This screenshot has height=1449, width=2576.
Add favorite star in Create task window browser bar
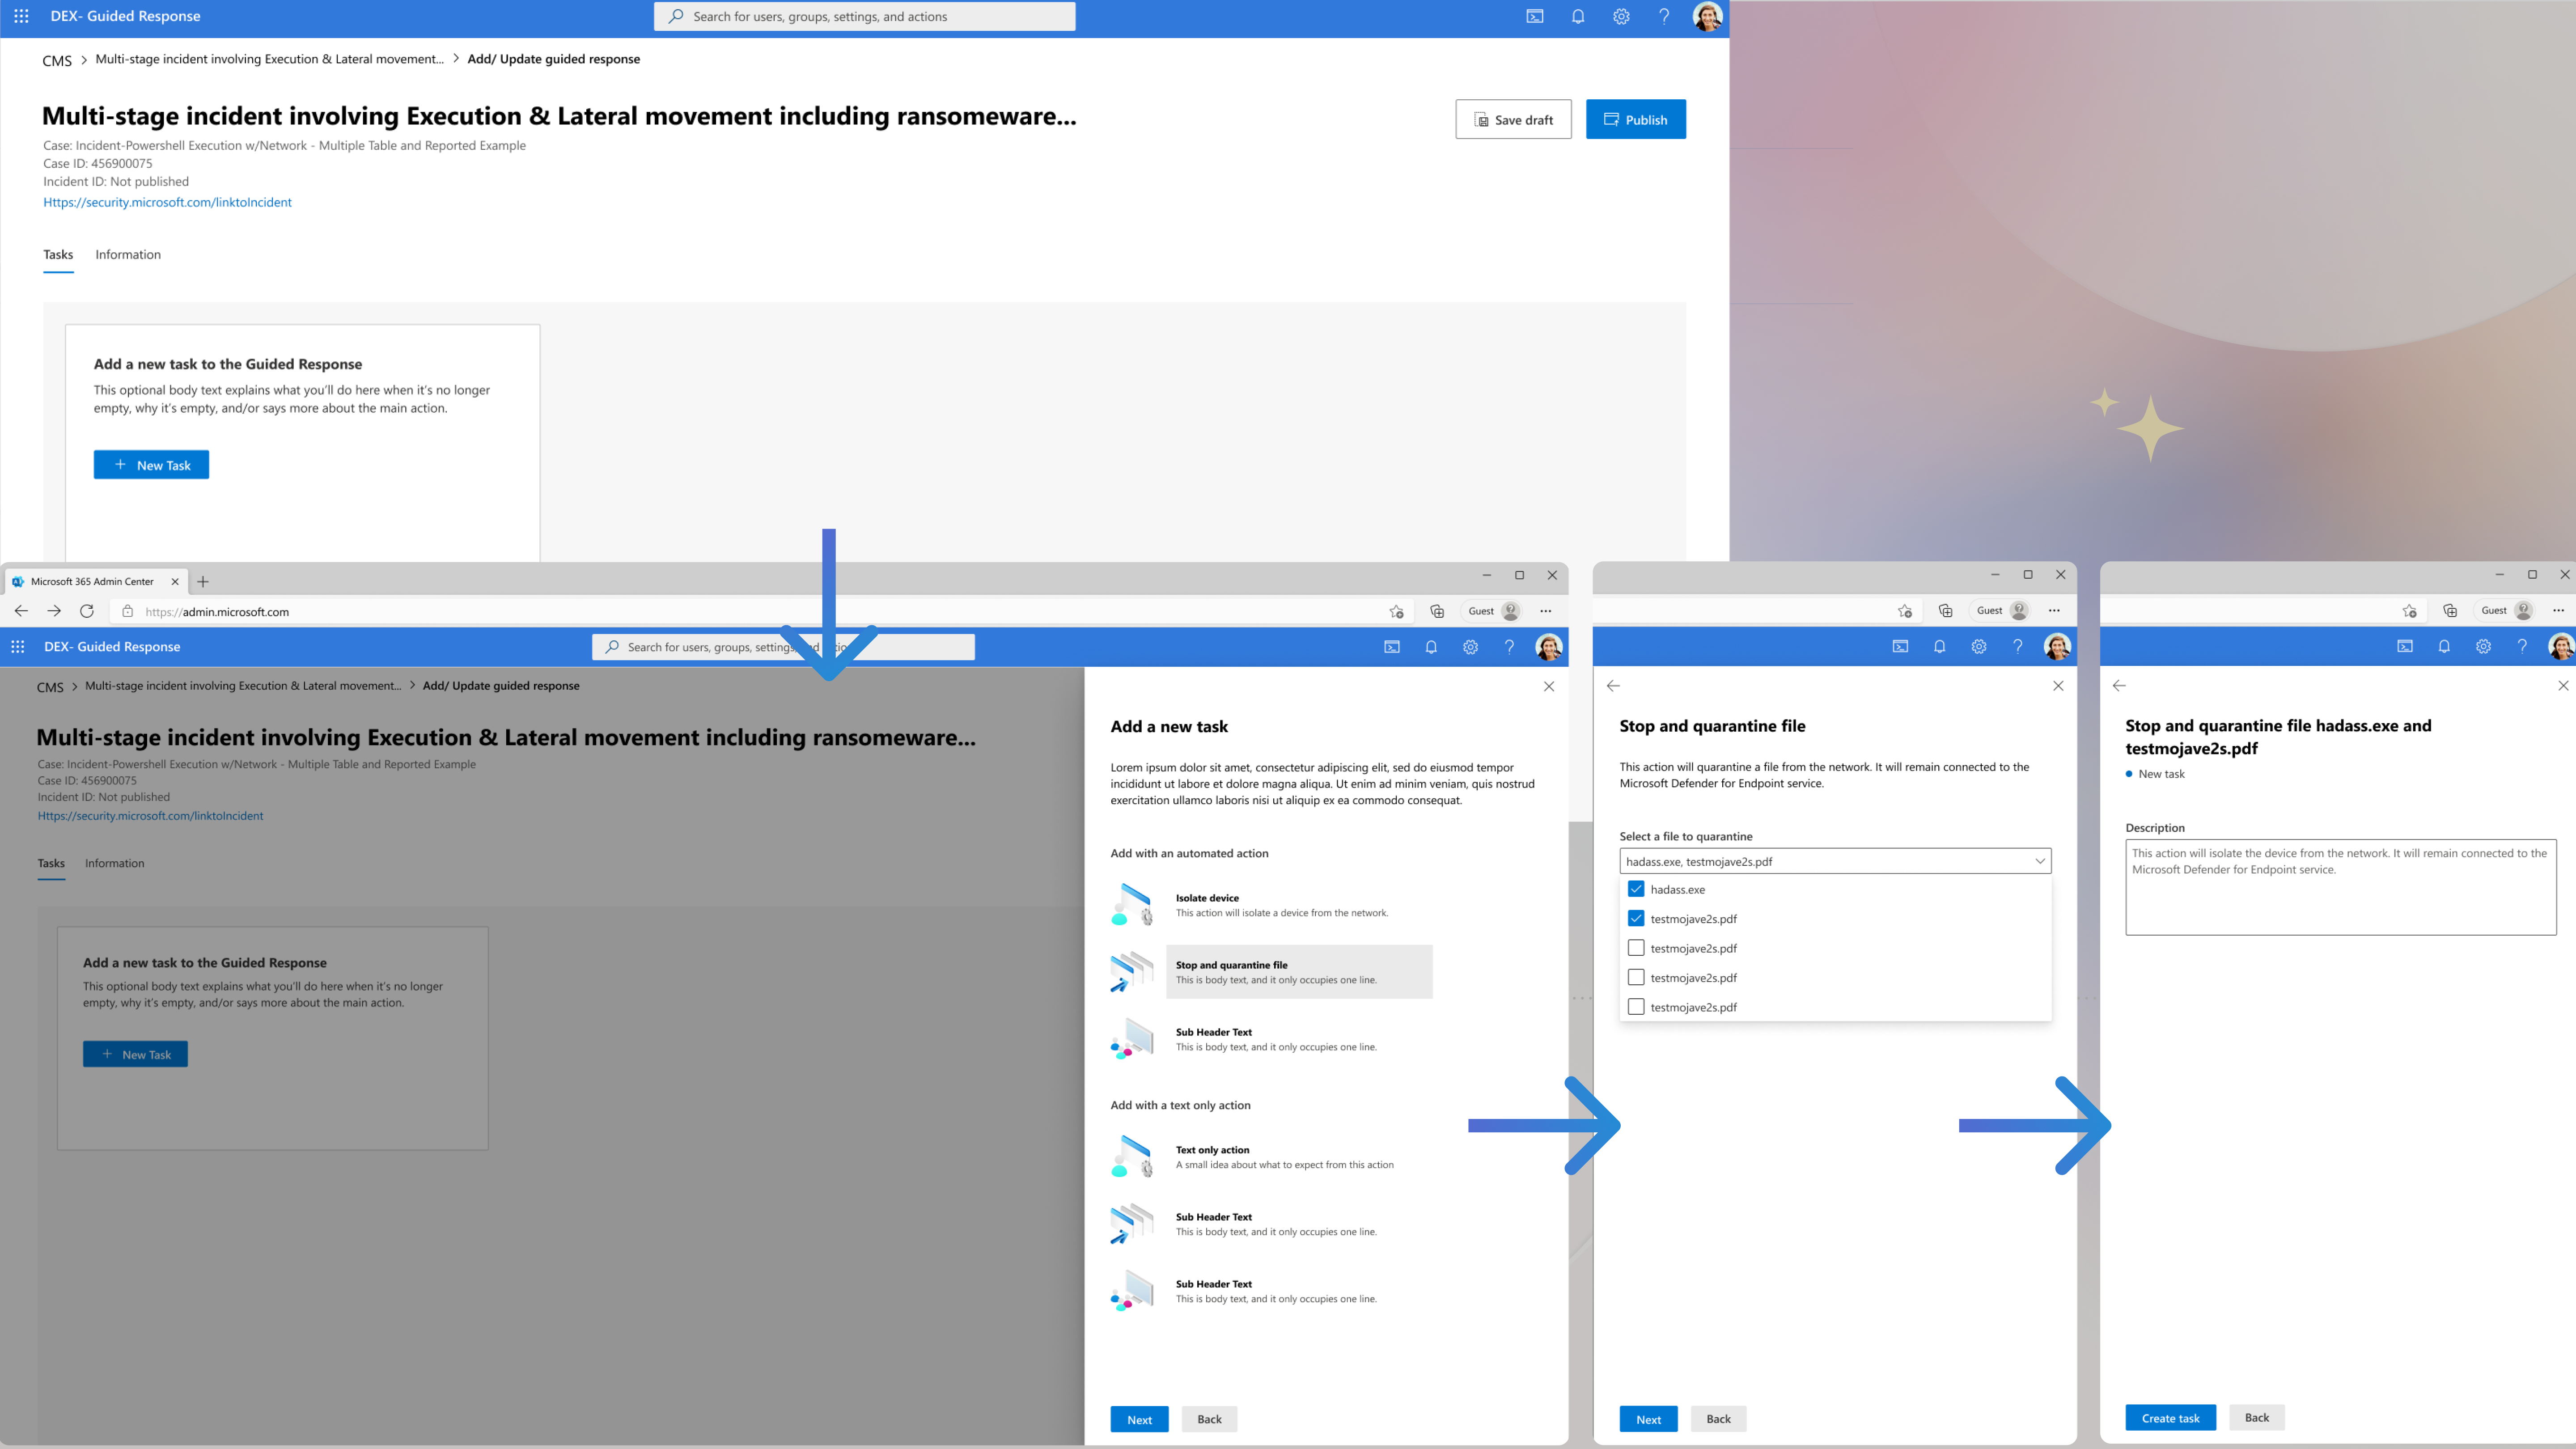[2409, 611]
